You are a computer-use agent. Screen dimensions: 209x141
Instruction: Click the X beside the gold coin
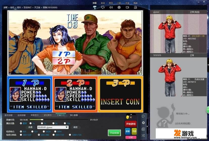tap(131, 117)
